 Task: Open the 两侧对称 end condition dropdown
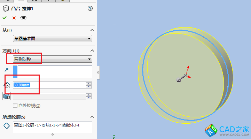coord(53,59)
